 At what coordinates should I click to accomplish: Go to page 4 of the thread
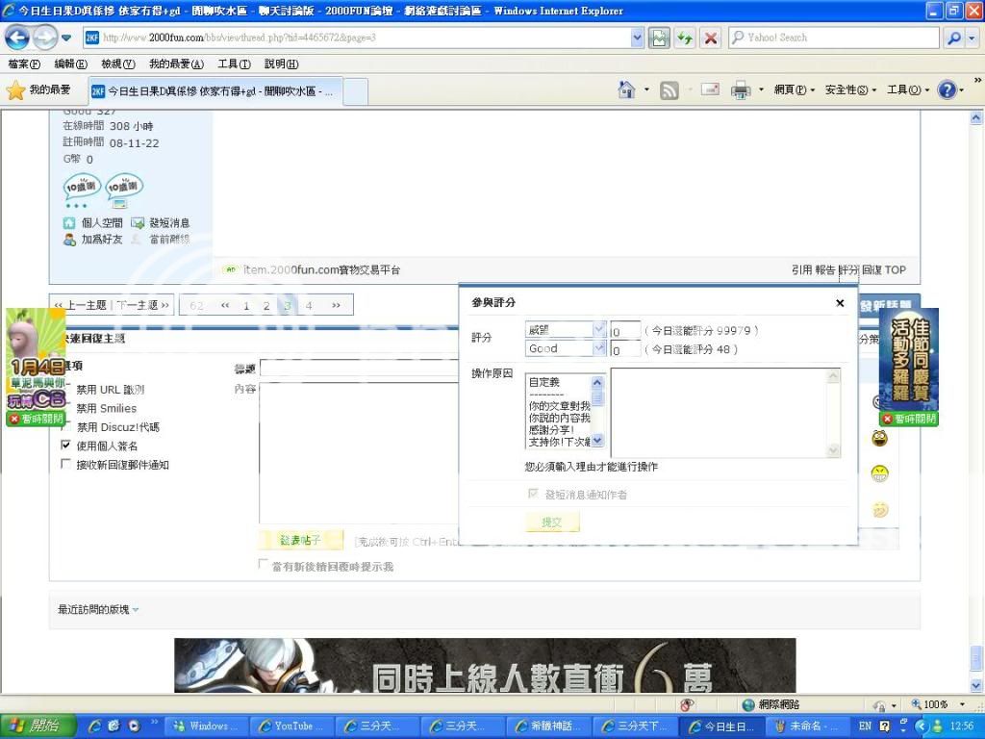pos(309,305)
